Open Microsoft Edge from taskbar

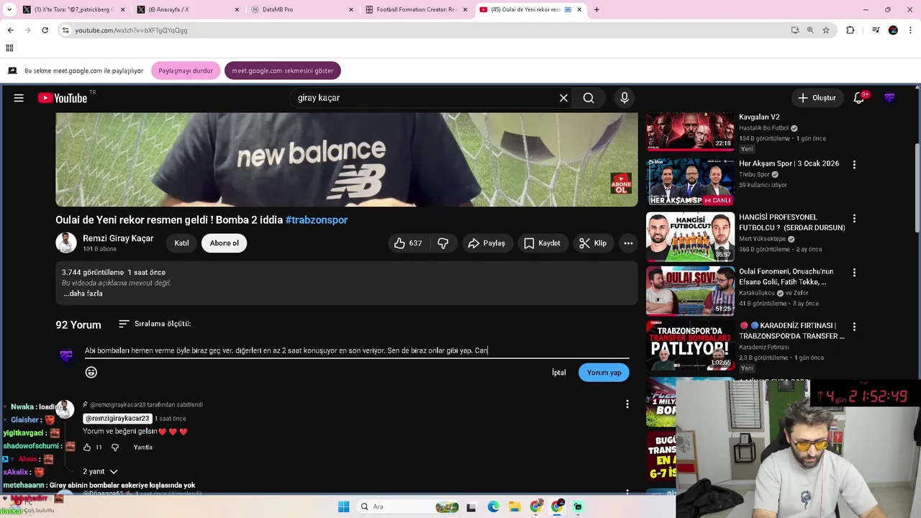[x=494, y=506]
